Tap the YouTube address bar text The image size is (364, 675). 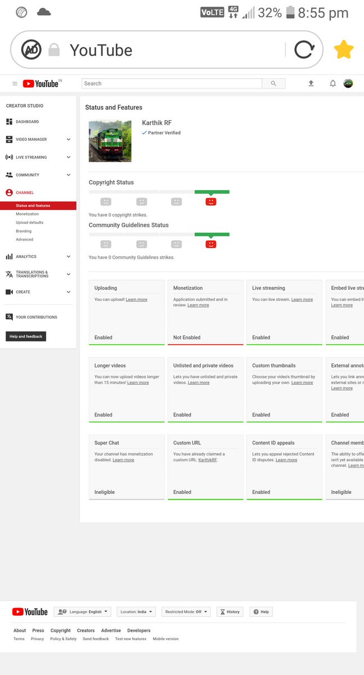coord(101,50)
